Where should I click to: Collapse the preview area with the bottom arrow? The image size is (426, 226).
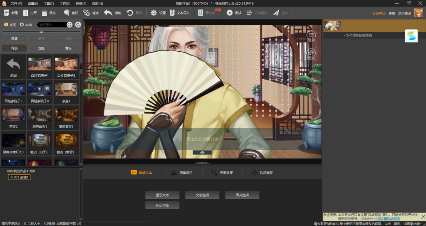tap(202, 162)
